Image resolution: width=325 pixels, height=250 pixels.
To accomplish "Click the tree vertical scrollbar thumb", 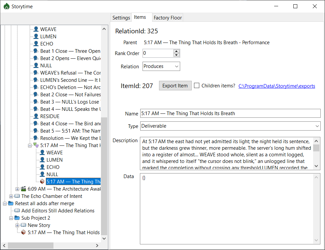I will click(x=104, y=176).
